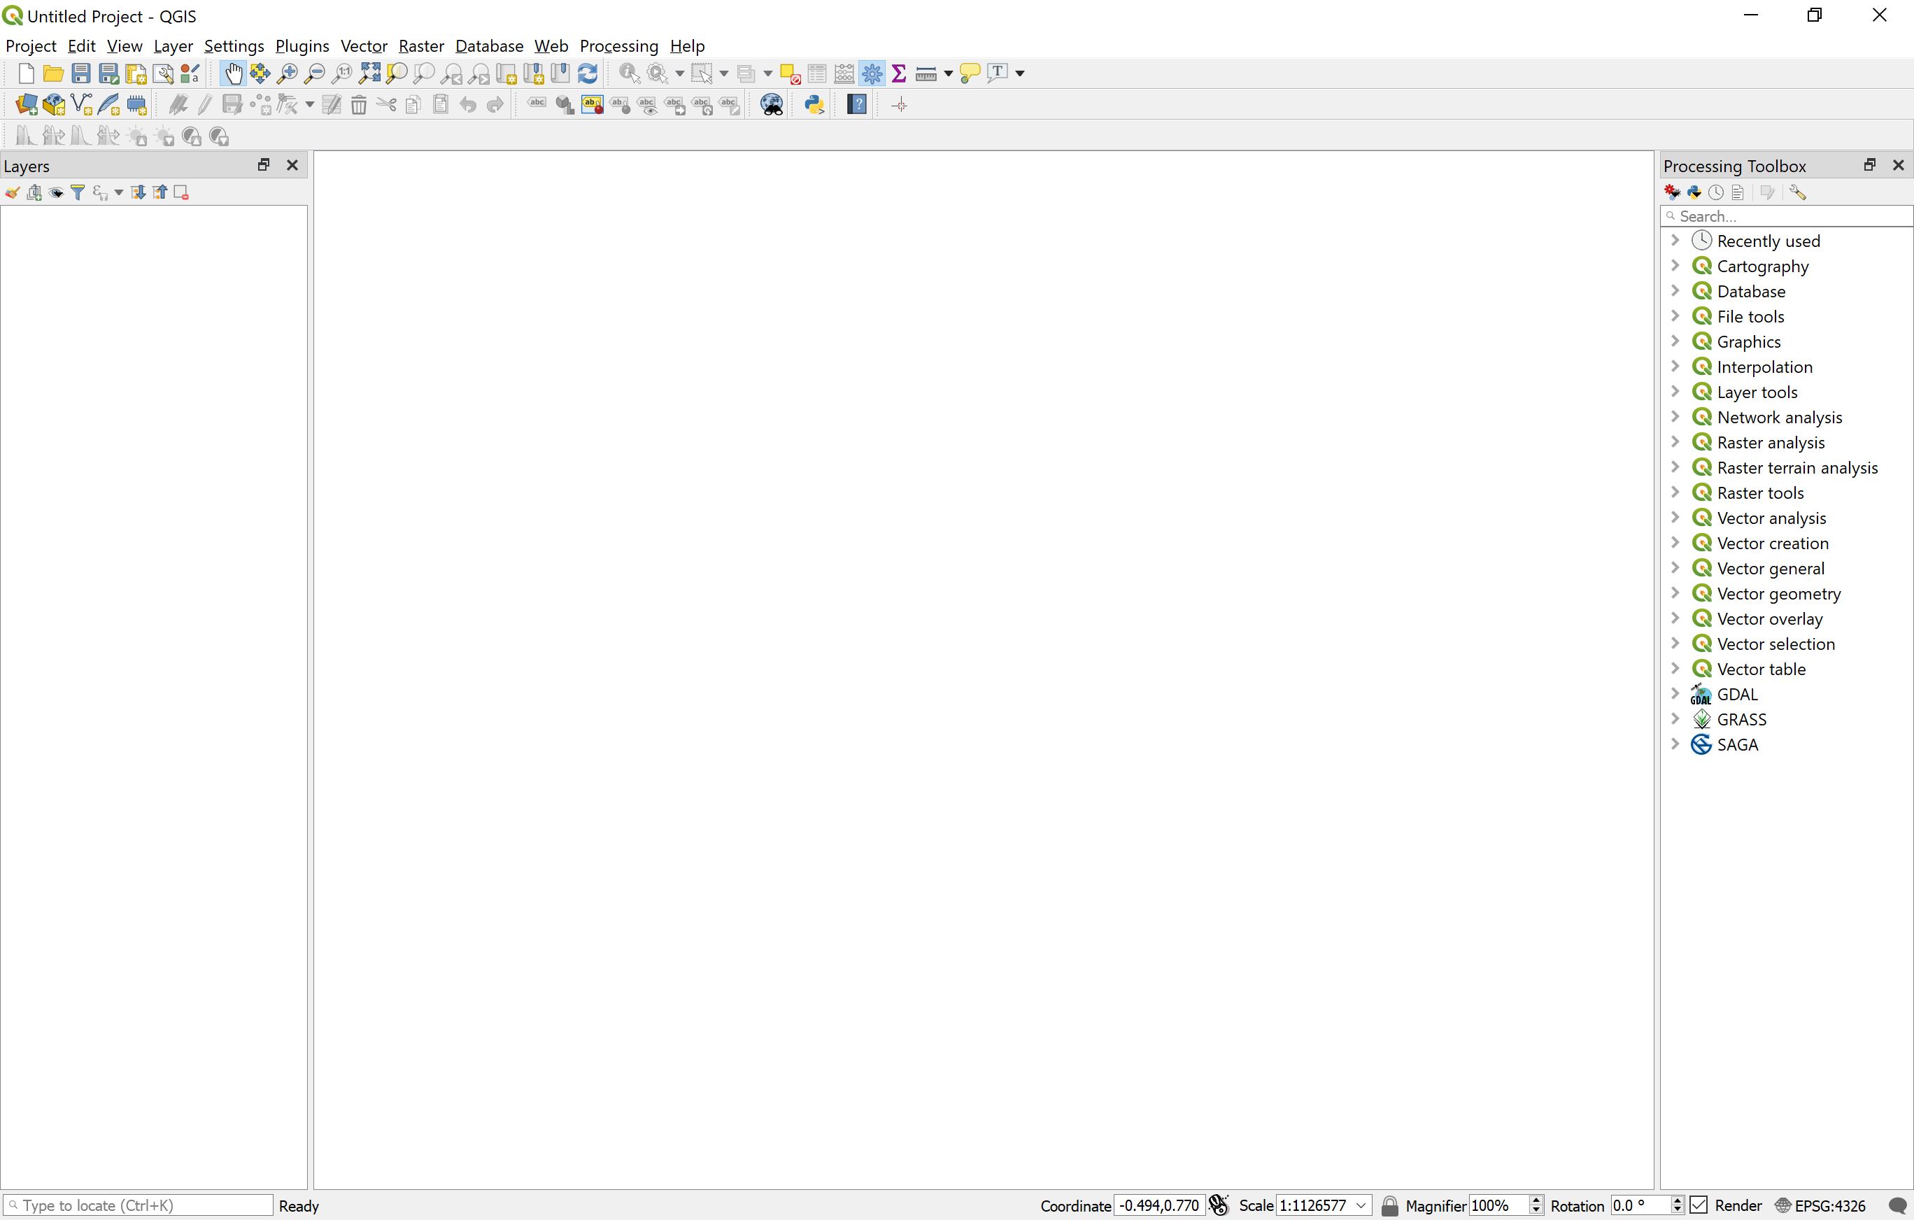This screenshot has width=1914, height=1220.
Task: Open the New Print Layout tool
Action: [x=135, y=72]
